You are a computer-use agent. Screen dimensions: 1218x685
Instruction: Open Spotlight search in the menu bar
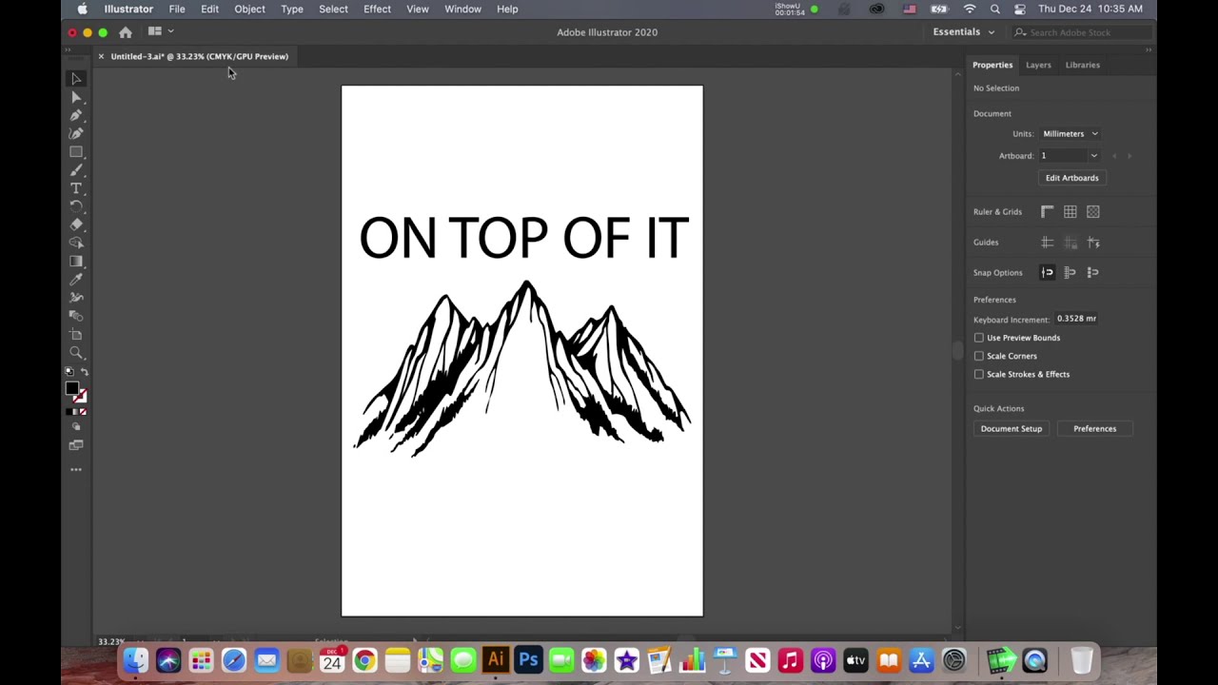(995, 10)
